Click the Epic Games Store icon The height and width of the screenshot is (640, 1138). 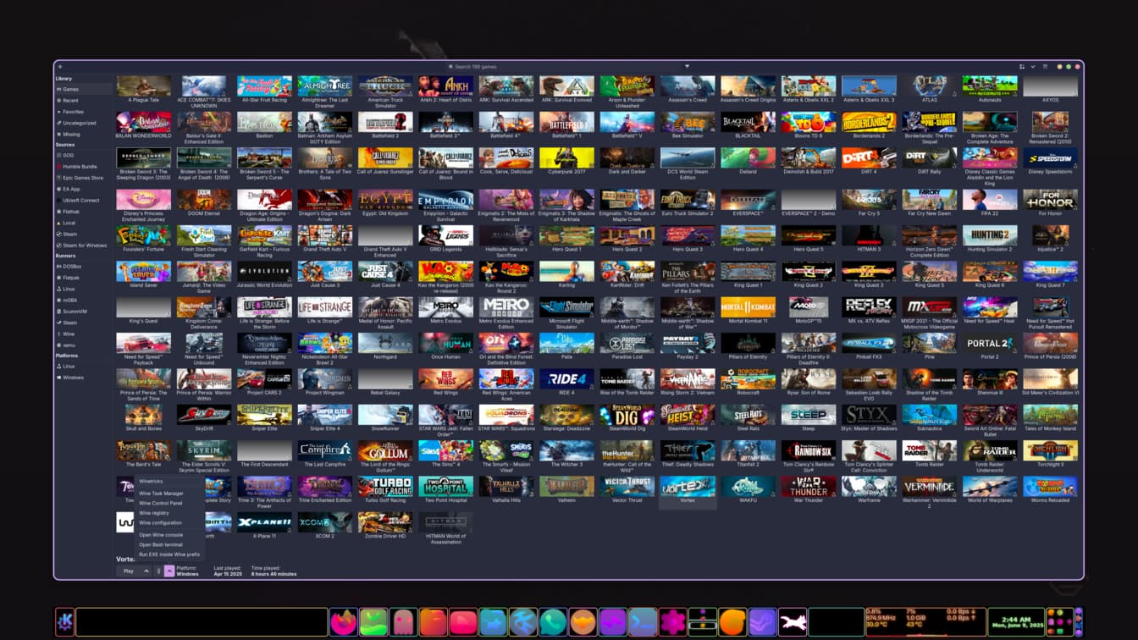58,178
